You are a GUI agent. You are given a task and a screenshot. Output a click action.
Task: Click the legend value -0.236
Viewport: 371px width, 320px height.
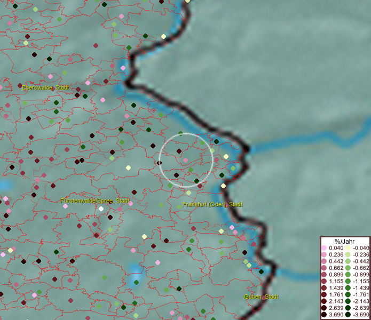pos(361,254)
